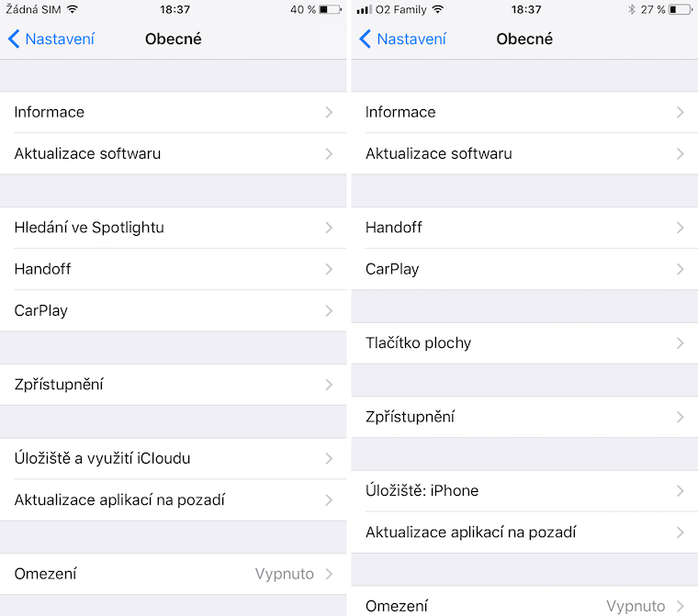Click the Obecné title on Žádná SIM screen

coord(174,39)
